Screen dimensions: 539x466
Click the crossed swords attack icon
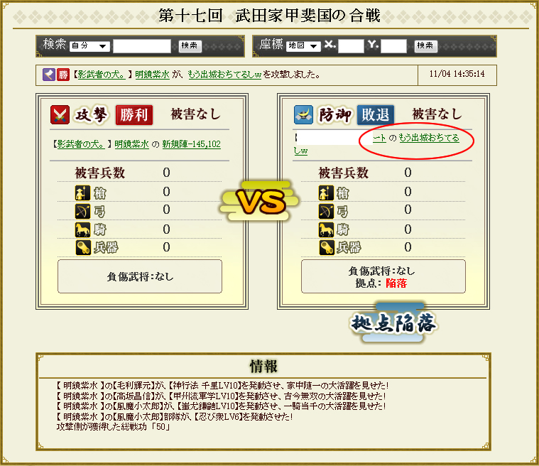(x=60, y=114)
